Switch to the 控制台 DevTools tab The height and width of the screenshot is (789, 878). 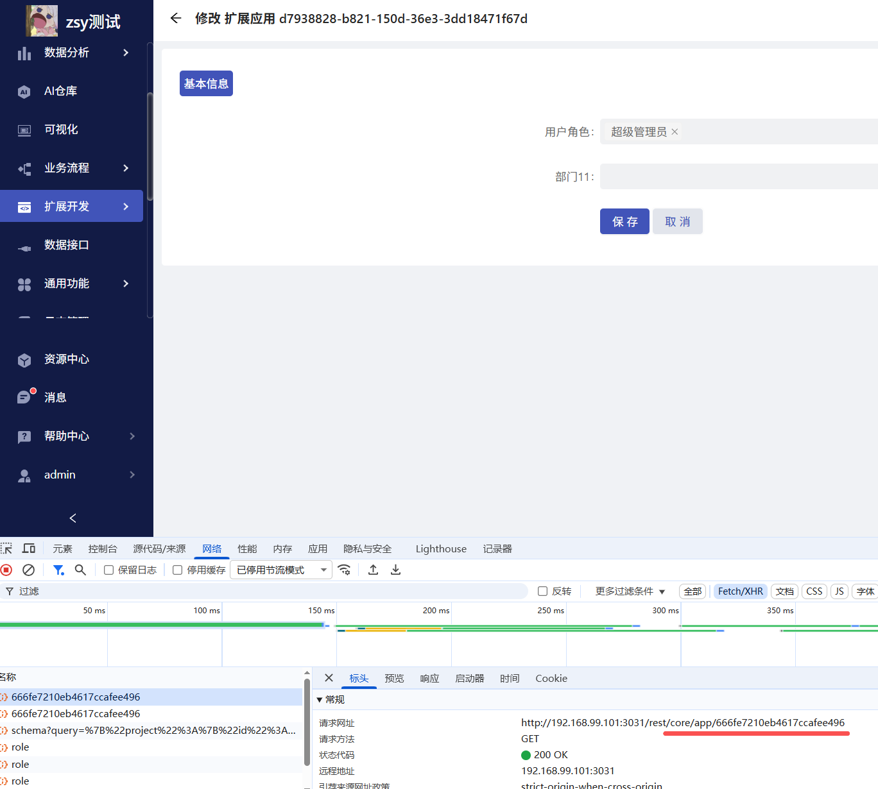[x=103, y=548]
